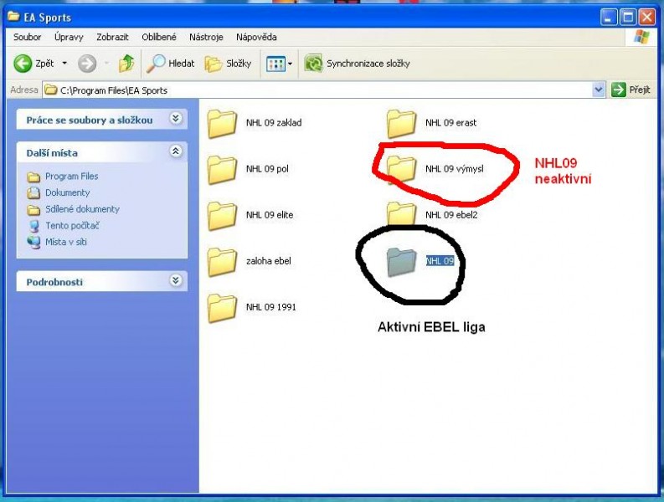Click the NHL 09 elite folder name

270,216
